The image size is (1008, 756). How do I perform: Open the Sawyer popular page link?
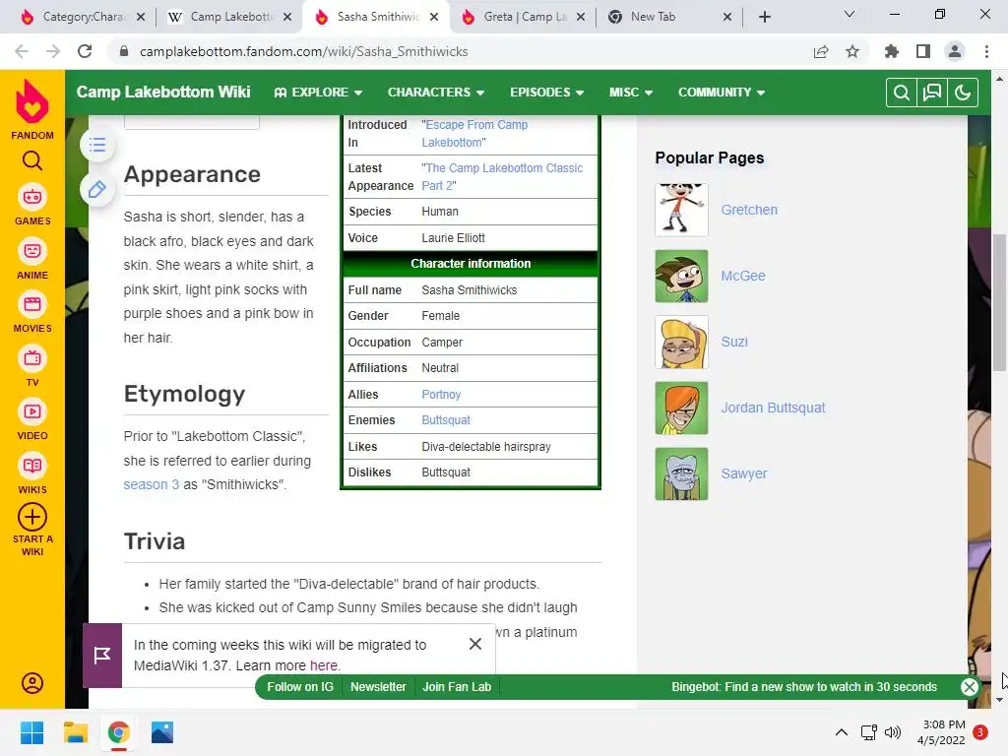click(x=744, y=473)
